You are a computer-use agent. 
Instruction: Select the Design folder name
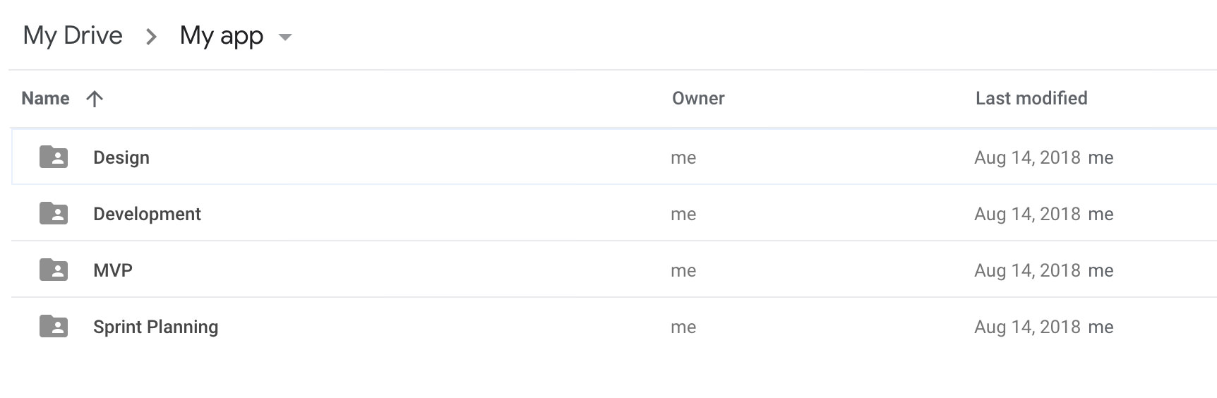tap(121, 157)
